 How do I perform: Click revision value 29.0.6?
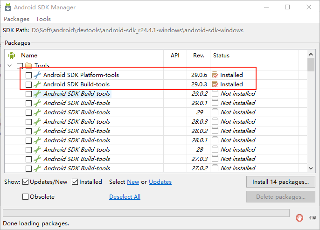[199, 75]
